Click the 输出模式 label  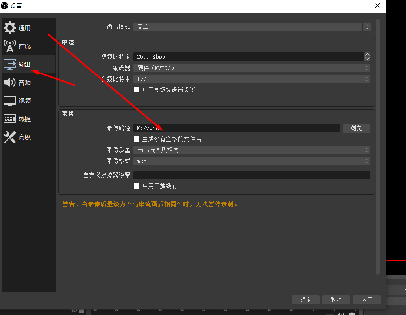click(118, 27)
